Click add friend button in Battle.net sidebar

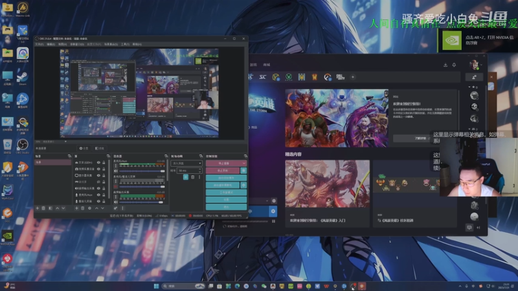tap(474, 77)
